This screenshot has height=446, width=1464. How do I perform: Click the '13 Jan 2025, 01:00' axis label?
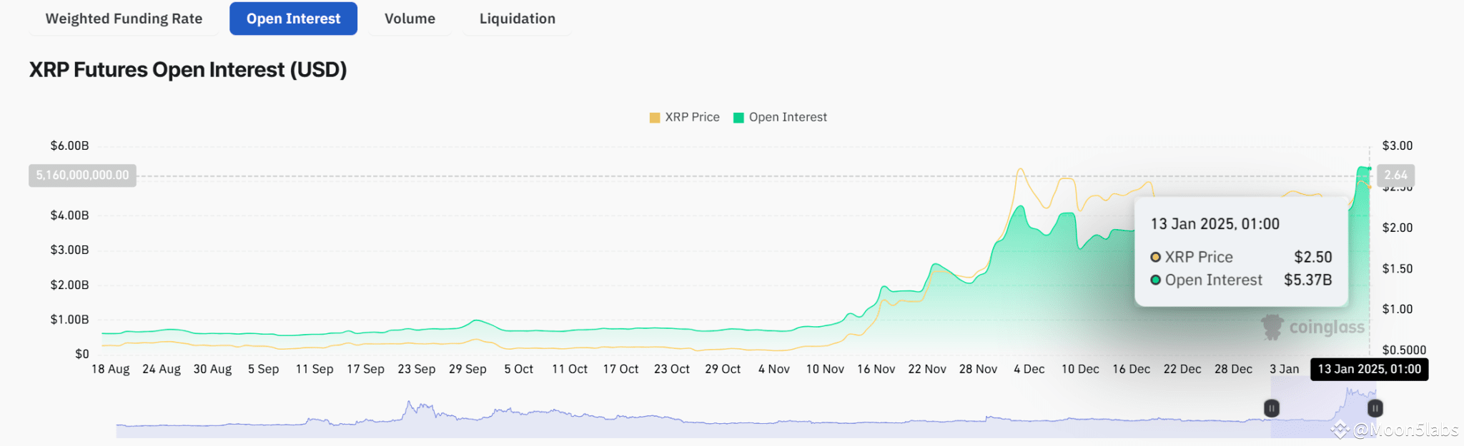click(1369, 370)
